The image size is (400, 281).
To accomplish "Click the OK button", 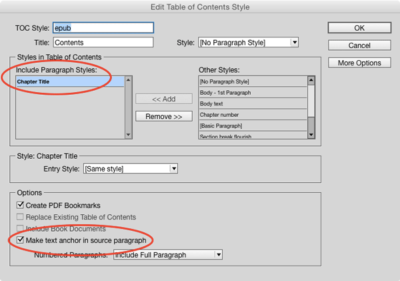I will 359,28.
